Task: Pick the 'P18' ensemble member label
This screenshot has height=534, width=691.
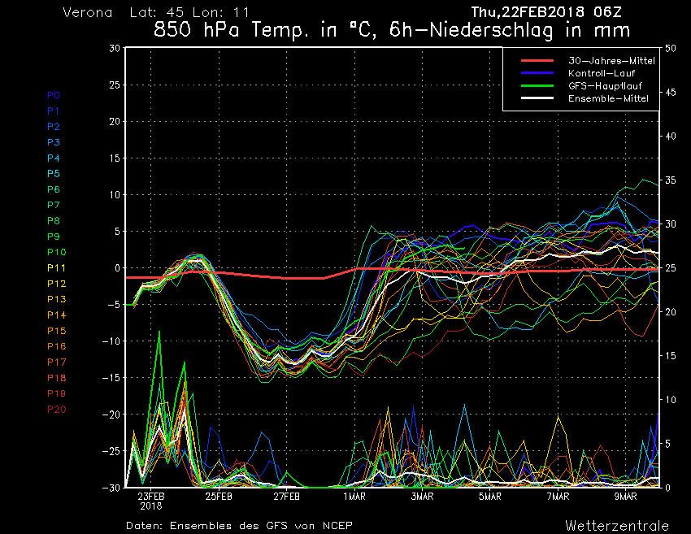Action: point(57,378)
